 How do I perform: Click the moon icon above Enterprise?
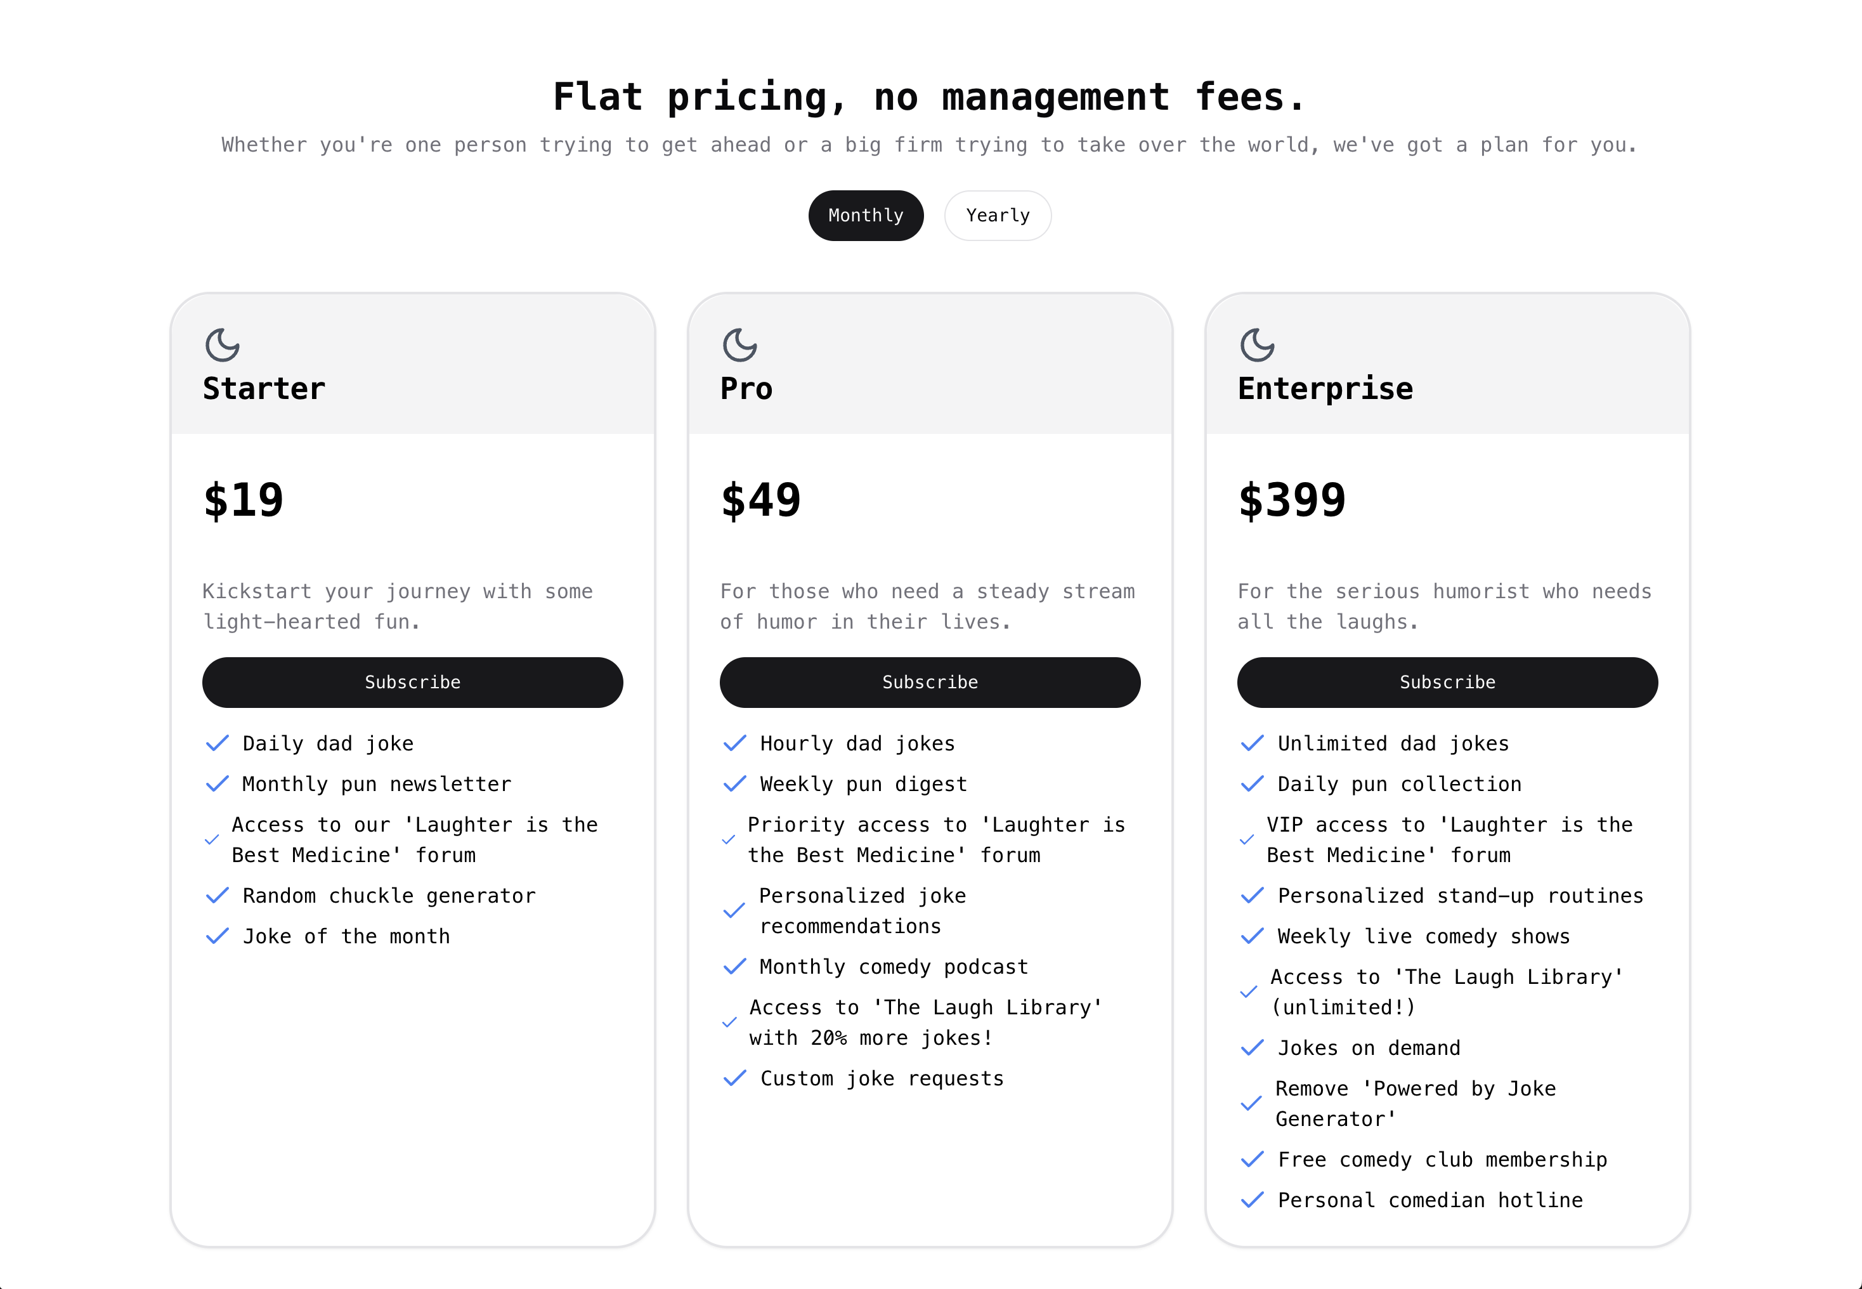1257,345
